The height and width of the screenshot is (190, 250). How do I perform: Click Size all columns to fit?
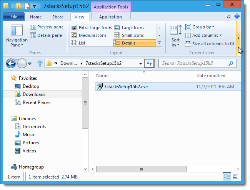[x=210, y=44]
